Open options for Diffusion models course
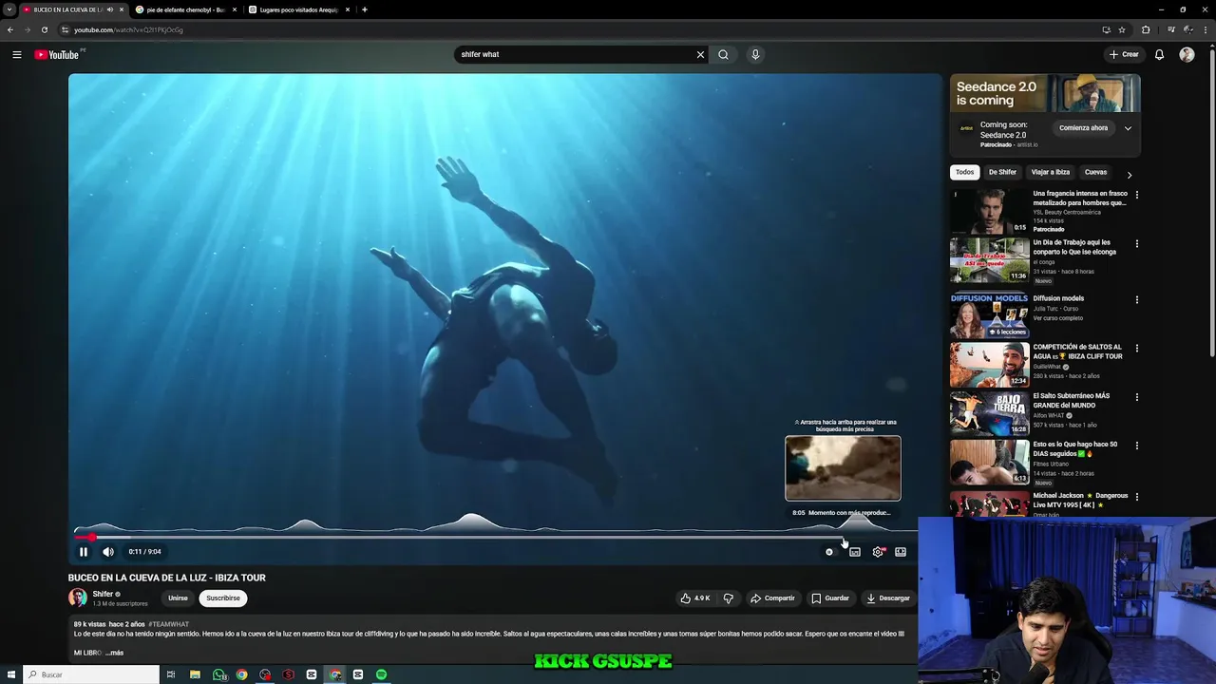This screenshot has width=1216, height=684. [1136, 300]
